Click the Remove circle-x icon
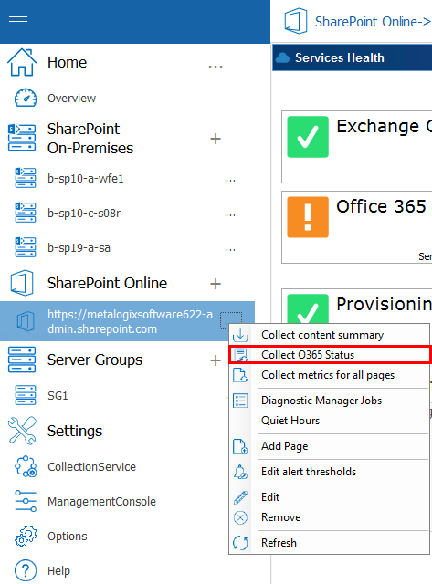The height and width of the screenshot is (584, 432). 240,517
